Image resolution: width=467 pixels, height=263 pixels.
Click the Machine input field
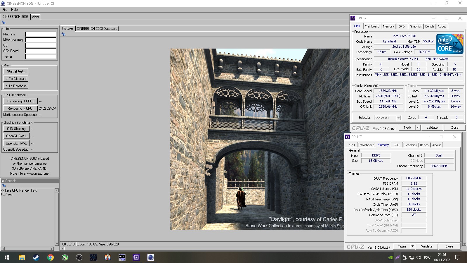point(41,34)
